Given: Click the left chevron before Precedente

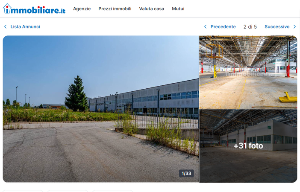Looking at the screenshot, I should pyautogui.click(x=205, y=27).
